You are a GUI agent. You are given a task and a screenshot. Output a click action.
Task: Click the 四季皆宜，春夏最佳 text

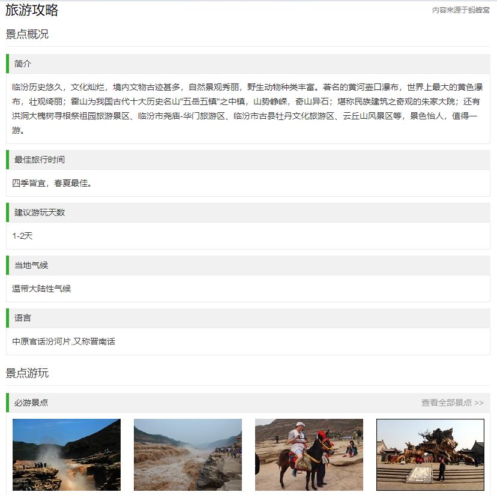(52, 183)
